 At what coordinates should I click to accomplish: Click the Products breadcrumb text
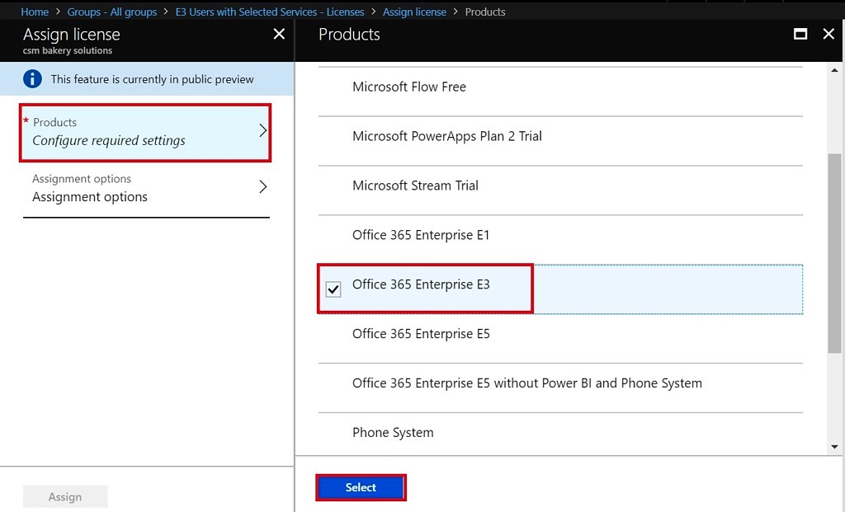(485, 12)
